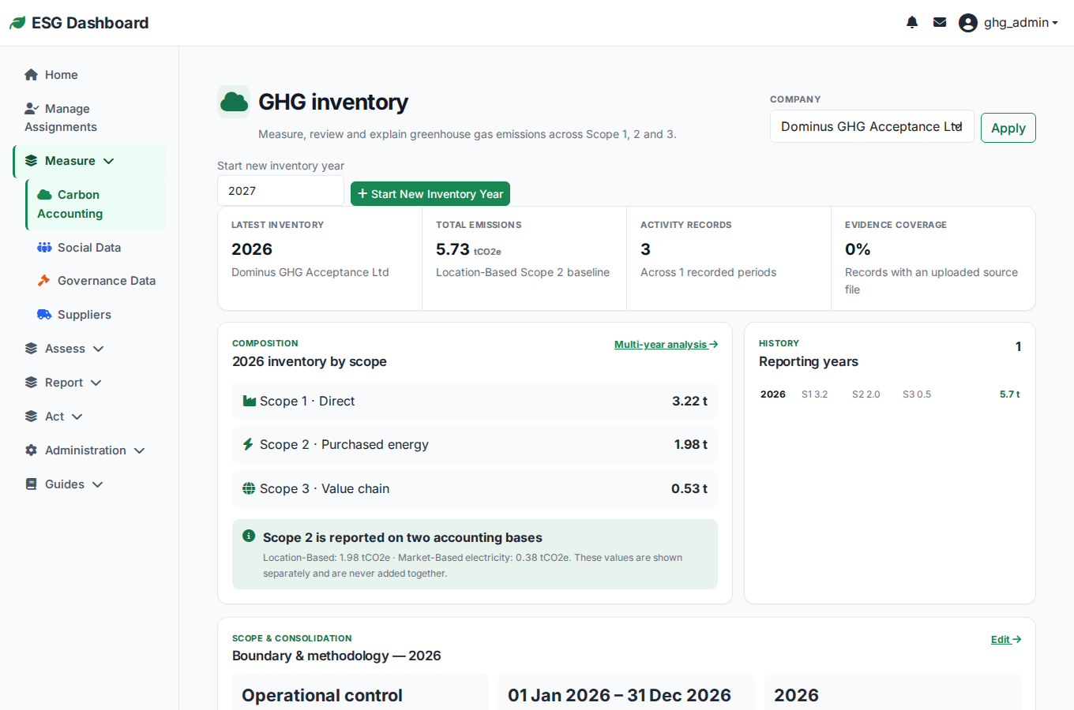
Task: Click the Administration gear icon
Action: coord(32,450)
